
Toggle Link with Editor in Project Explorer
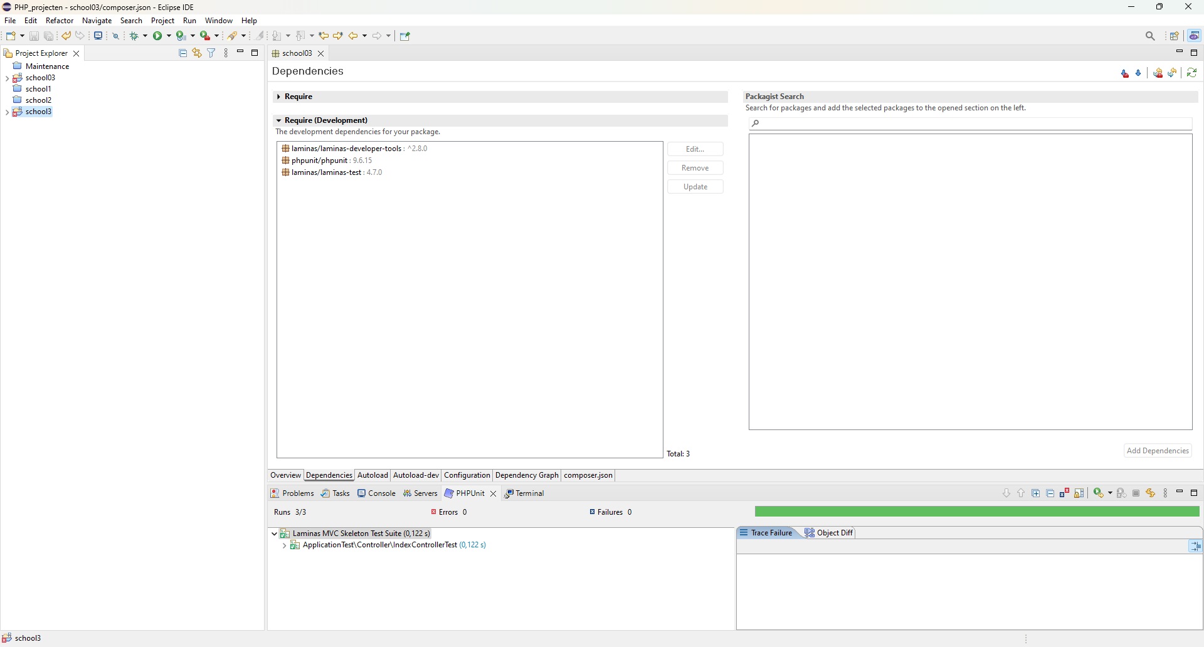[x=197, y=53]
